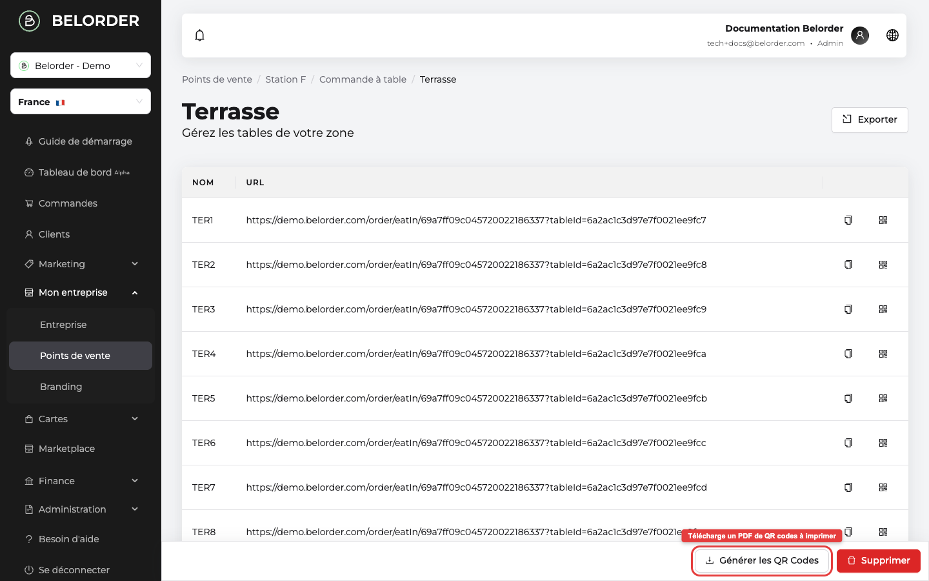This screenshot has height=581, width=929.
Task: Select the TER8 table name
Action: pos(204,532)
